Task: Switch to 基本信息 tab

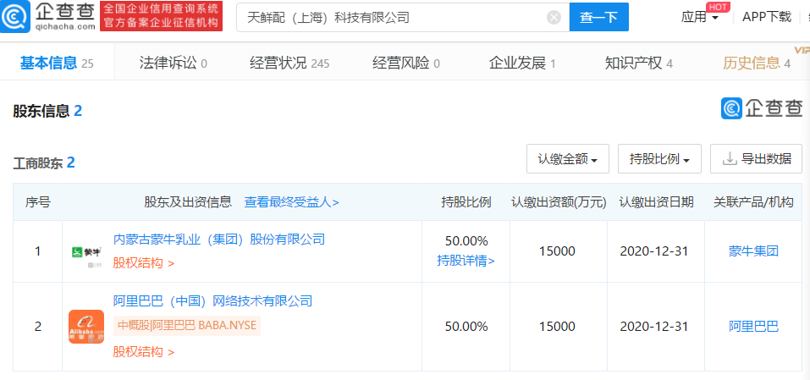Action: (x=57, y=63)
